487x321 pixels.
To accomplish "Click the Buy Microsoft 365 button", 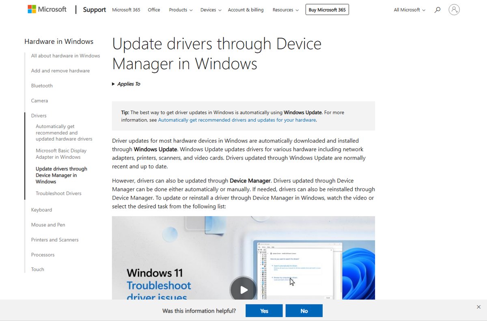I will (327, 10).
